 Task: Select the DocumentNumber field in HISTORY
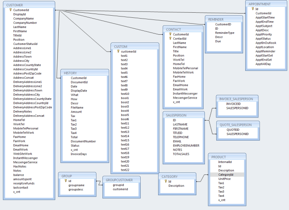point(83,141)
